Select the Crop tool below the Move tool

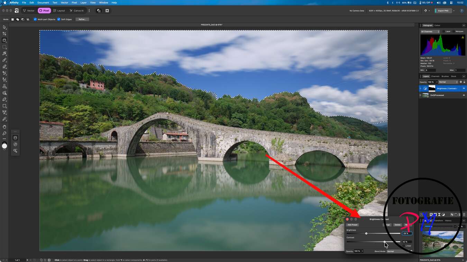click(4, 34)
